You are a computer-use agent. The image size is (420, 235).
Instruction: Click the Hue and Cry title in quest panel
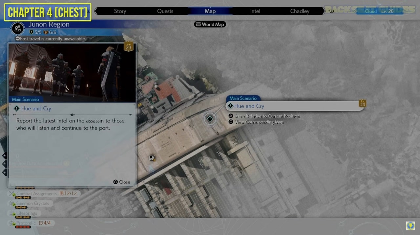coord(36,108)
